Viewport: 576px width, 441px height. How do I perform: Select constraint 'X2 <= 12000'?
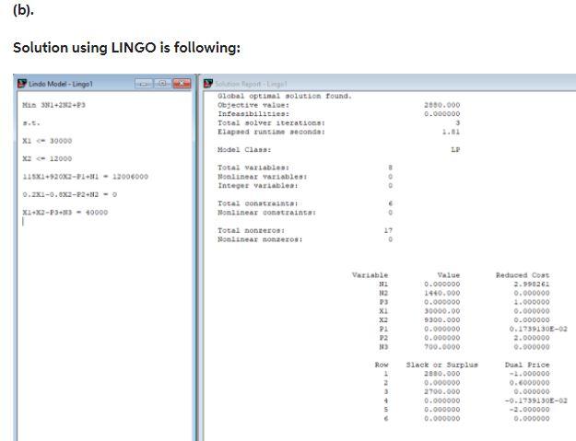pos(47,159)
